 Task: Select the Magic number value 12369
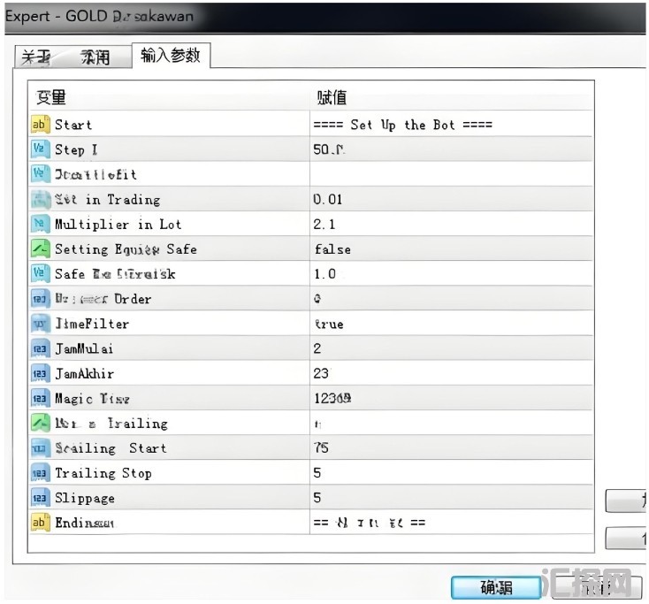click(x=332, y=399)
